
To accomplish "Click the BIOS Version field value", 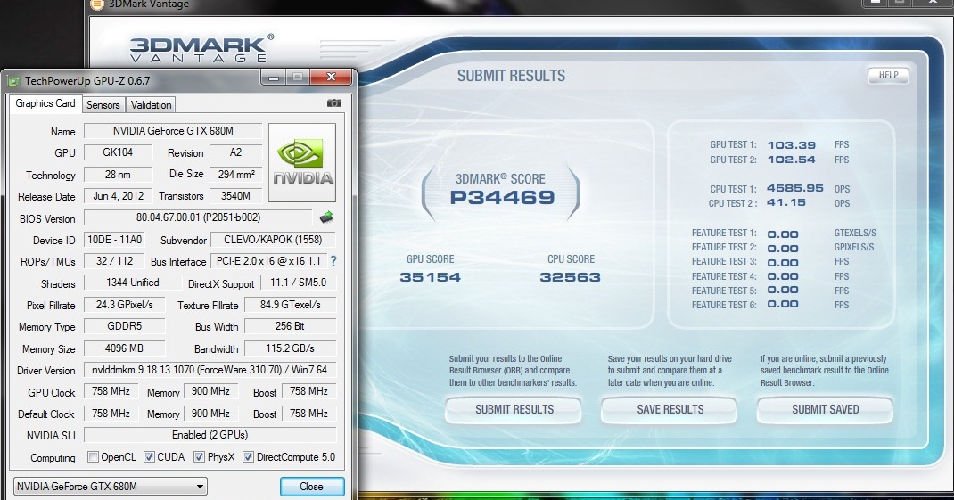I will (x=198, y=217).
